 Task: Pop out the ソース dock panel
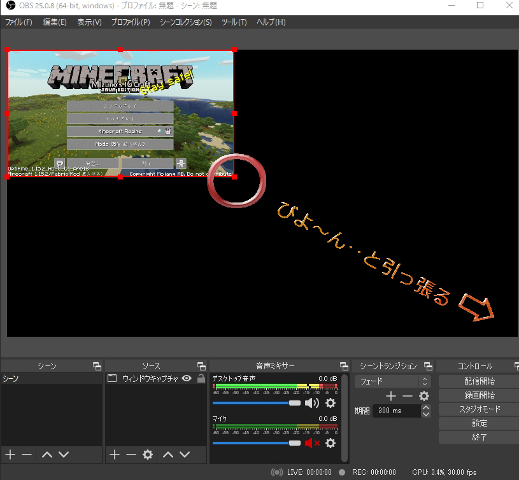[201, 366]
